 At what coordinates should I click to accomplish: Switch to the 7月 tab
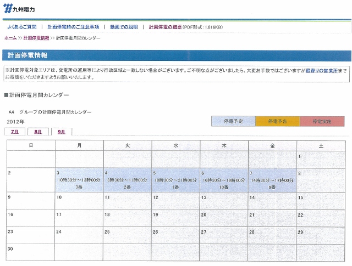(14, 132)
